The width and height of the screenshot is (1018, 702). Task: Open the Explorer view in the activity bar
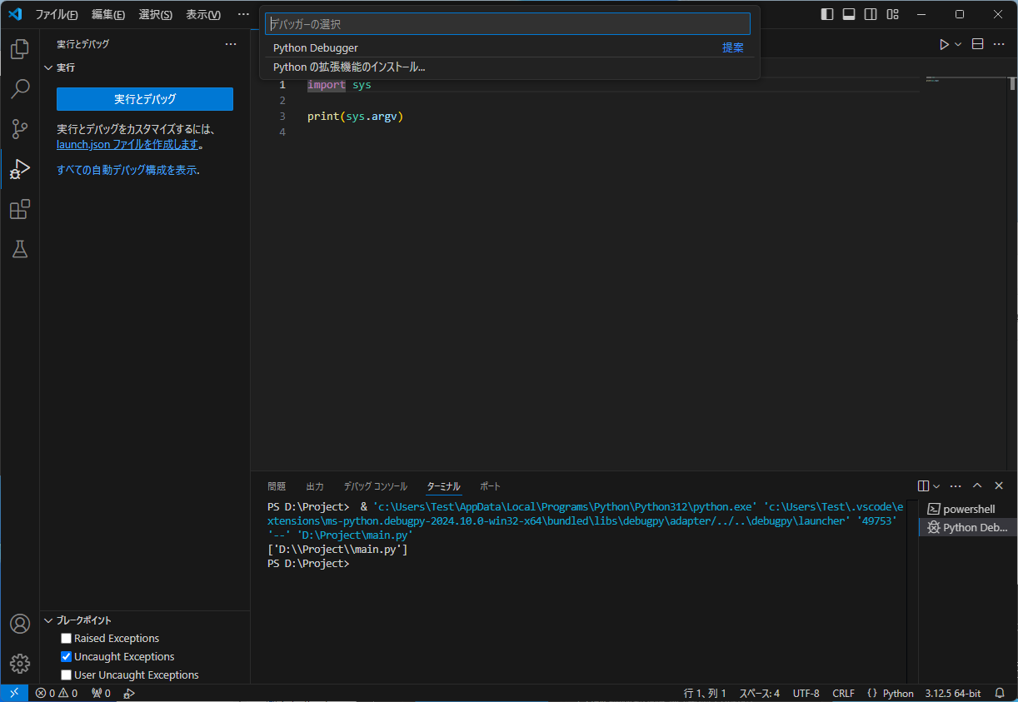pyautogui.click(x=19, y=49)
